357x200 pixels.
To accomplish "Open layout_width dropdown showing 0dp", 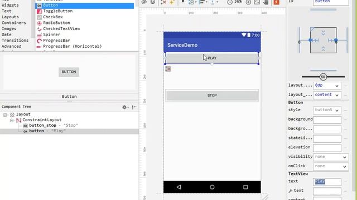I will click(x=327, y=86).
